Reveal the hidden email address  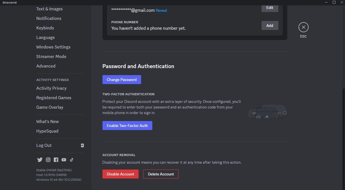(161, 10)
